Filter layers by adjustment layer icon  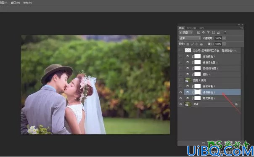pos(204,32)
